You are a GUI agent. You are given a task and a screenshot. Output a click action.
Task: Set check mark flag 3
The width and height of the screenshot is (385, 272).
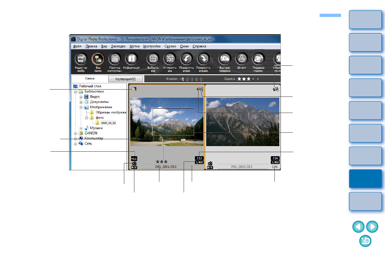pyautogui.click(x=192, y=79)
